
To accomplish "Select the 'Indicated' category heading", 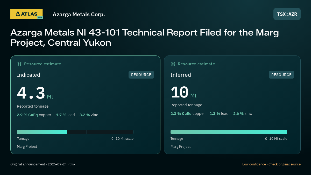I will point(29,75).
